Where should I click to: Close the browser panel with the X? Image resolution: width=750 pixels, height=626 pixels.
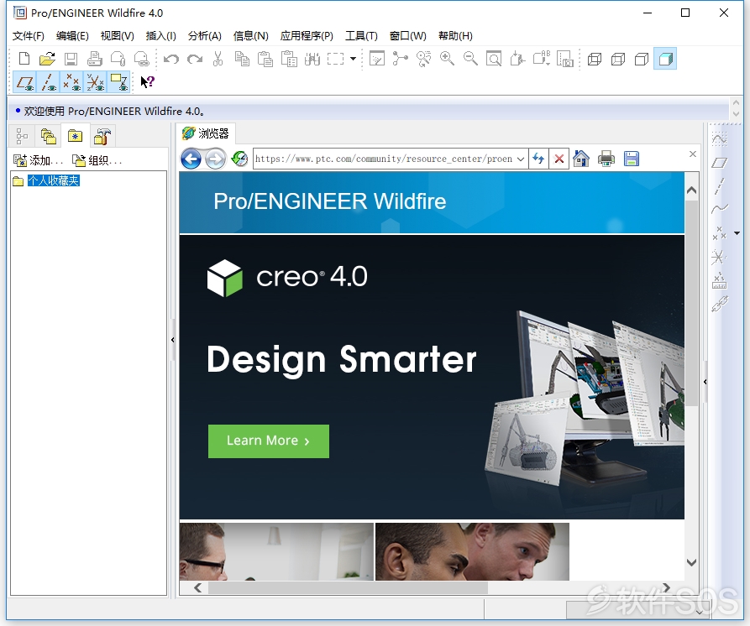[x=693, y=154]
